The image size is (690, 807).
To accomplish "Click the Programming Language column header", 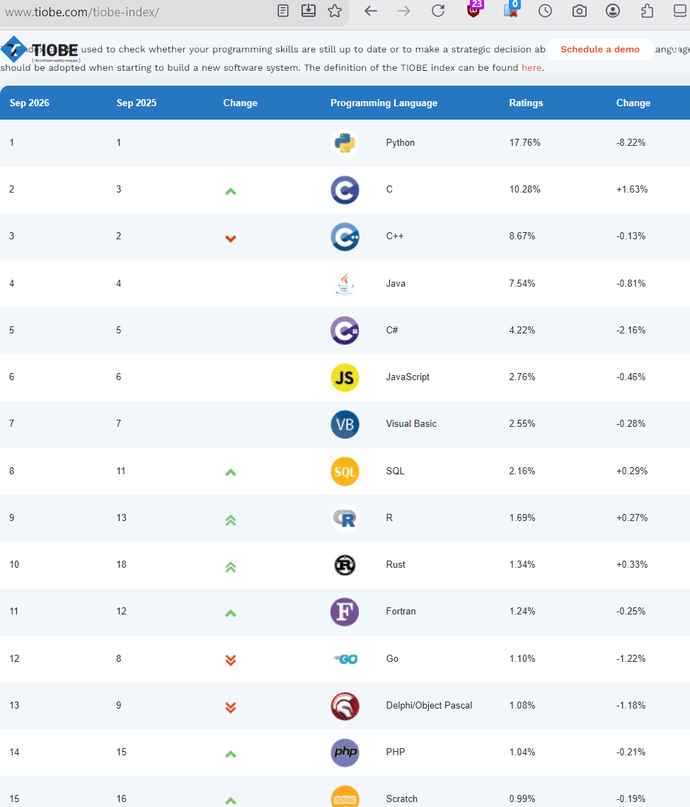I will click(x=384, y=103).
